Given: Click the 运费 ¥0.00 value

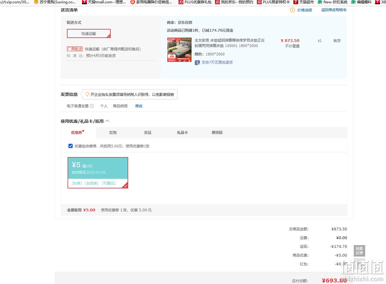Looking at the screenshot, I should tap(342, 238).
